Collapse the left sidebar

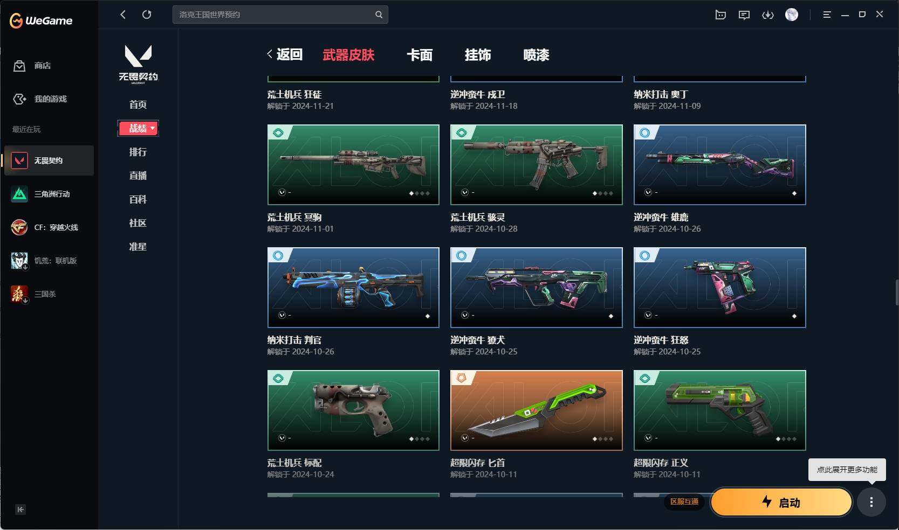tap(20, 510)
